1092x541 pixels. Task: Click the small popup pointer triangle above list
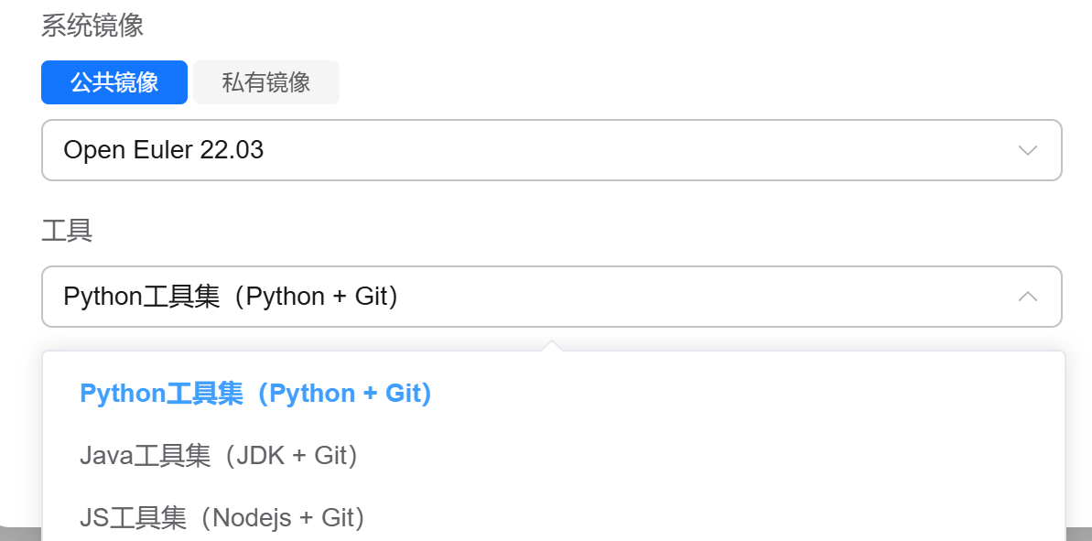(x=551, y=346)
